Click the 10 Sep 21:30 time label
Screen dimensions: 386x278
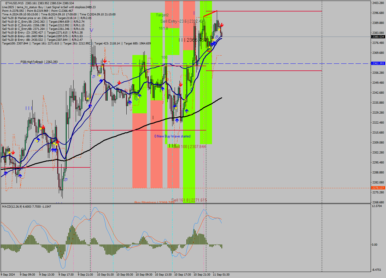(x=202, y=275)
